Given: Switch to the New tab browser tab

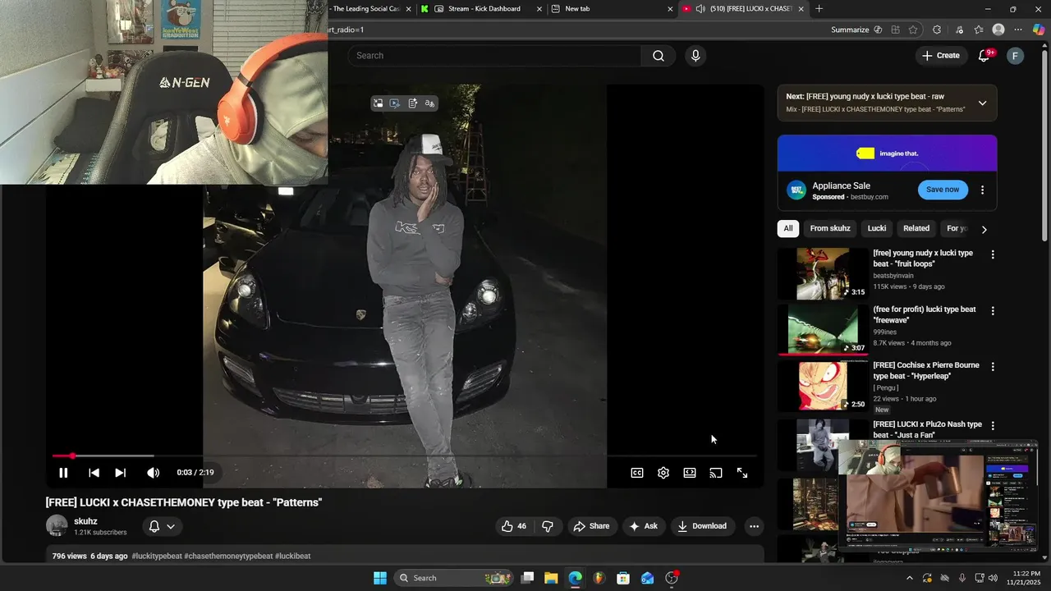Looking at the screenshot, I should [x=612, y=9].
